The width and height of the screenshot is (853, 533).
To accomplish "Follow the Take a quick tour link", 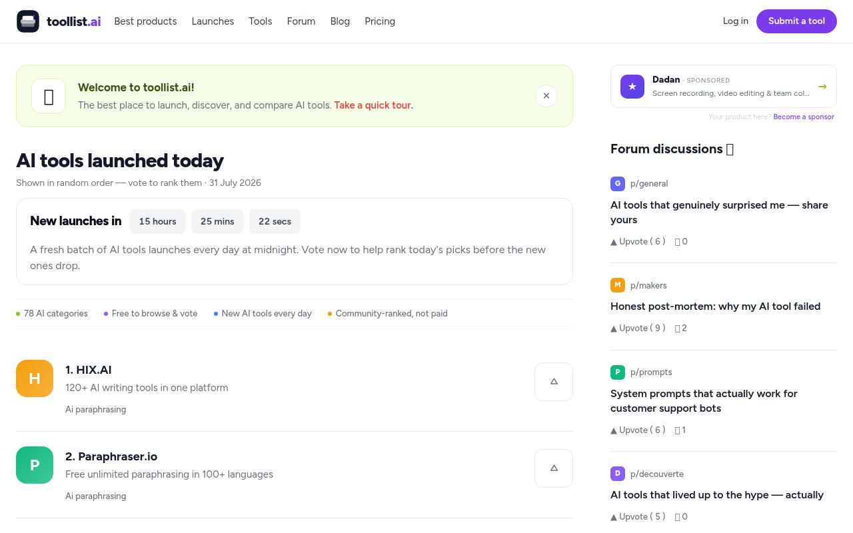I will (x=374, y=105).
